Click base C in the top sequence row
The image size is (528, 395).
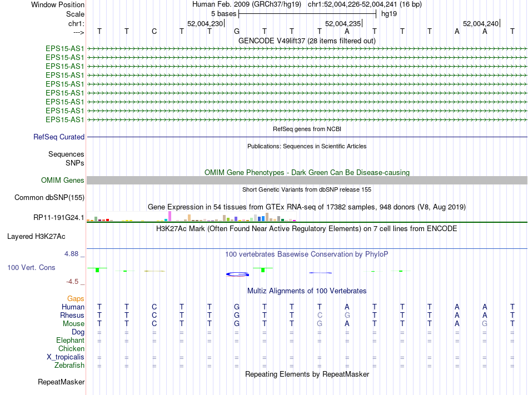point(154,31)
